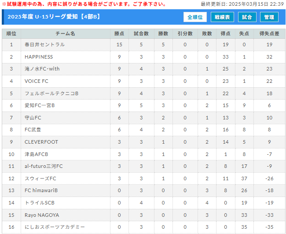The image size is (286, 234).
Task: Click the 管理 button
Action: coord(269,17)
